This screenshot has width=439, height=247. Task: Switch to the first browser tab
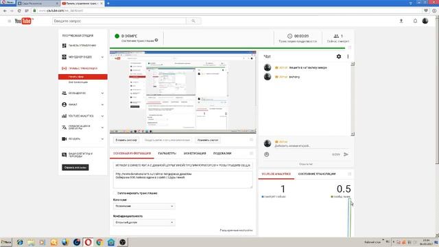pyautogui.click(x=38, y=3)
